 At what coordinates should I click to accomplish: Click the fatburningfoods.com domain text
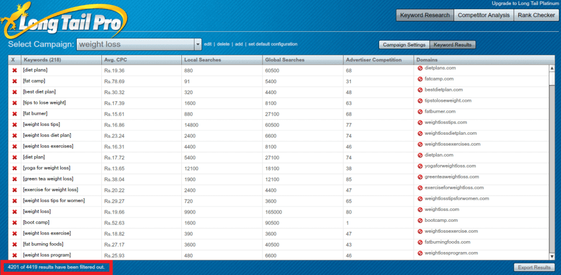click(447, 242)
